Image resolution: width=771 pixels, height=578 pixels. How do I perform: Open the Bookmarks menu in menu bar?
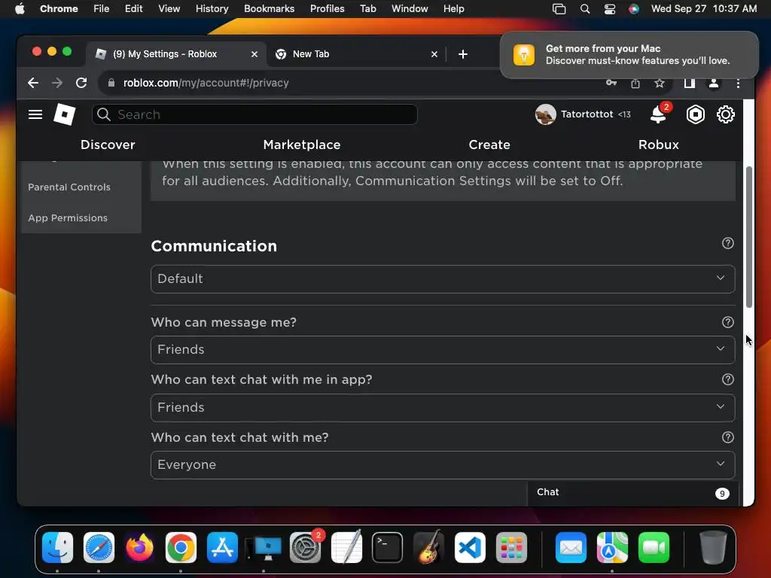tap(269, 8)
